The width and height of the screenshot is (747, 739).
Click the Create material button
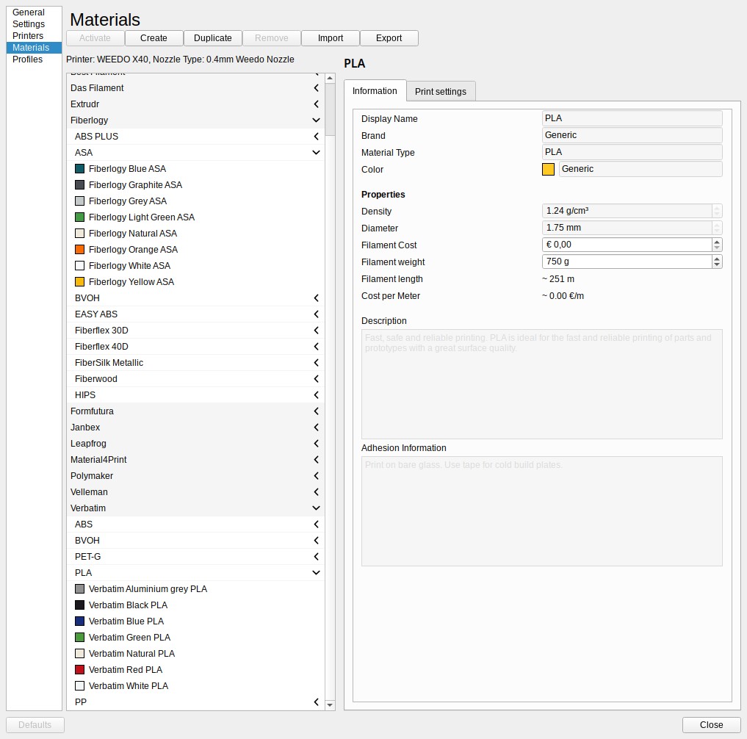pyautogui.click(x=154, y=38)
